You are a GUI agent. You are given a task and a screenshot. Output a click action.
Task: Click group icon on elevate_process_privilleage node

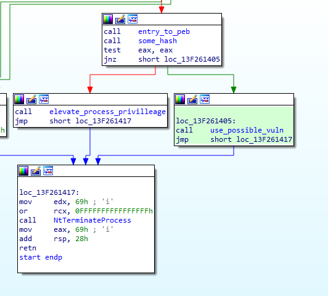(44, 99)
